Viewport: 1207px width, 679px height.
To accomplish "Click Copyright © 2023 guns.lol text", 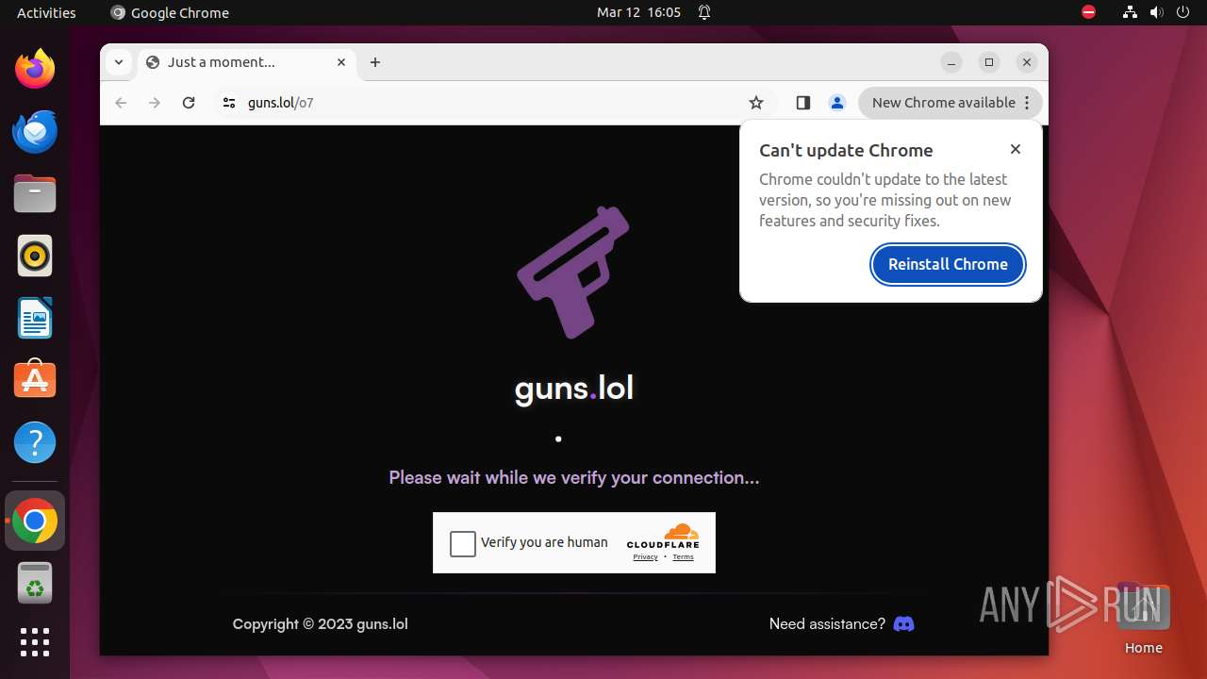I will (321, 623).
